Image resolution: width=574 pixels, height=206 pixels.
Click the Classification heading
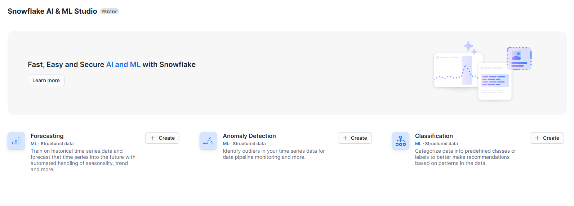click(434, 136)
